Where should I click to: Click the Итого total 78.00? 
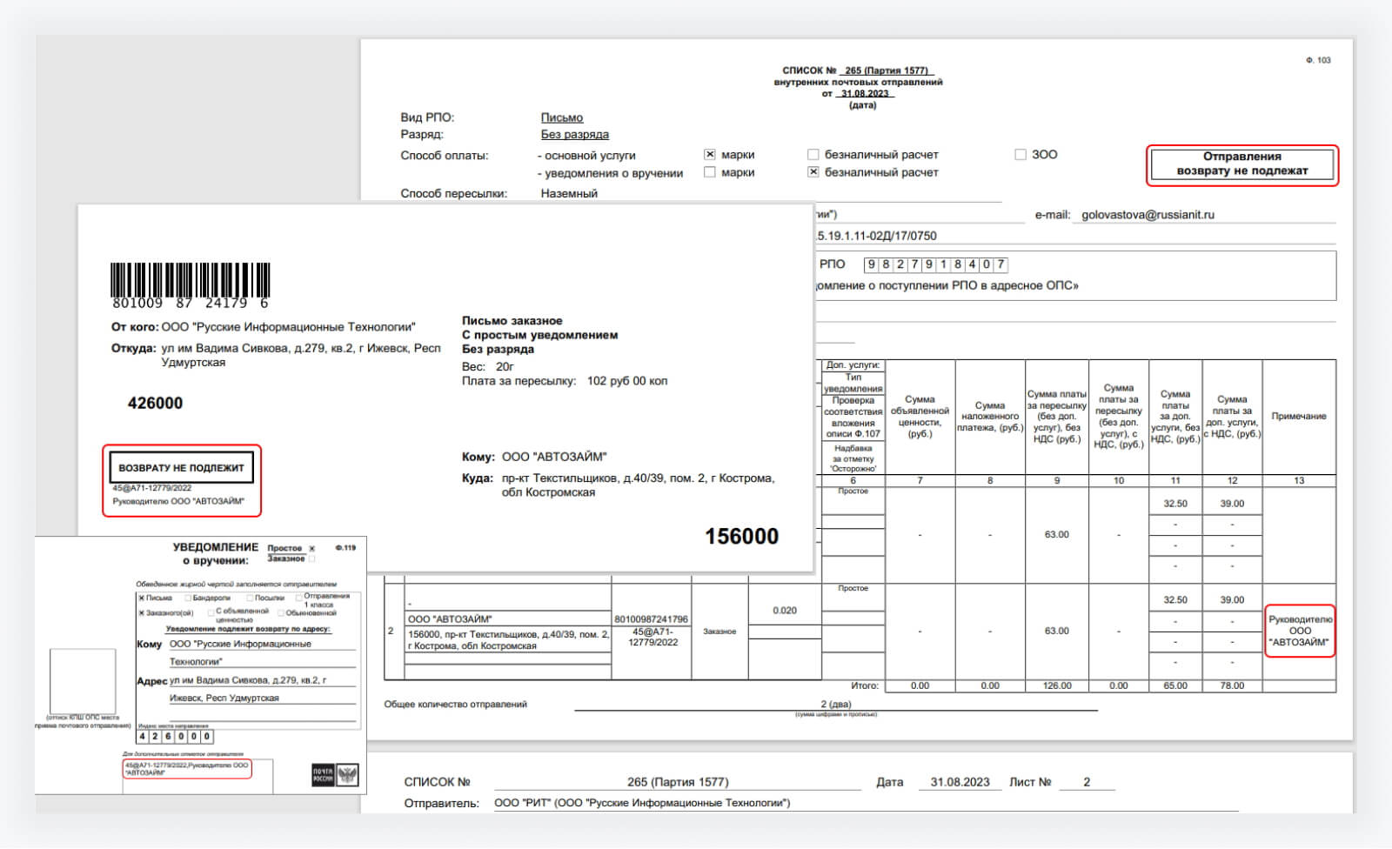[1232, 685]
